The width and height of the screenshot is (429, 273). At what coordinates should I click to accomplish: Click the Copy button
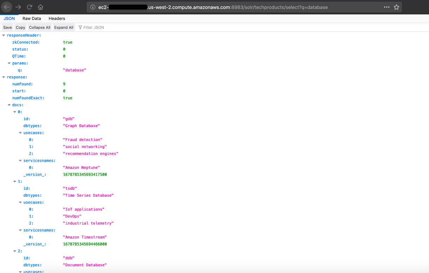20,27
